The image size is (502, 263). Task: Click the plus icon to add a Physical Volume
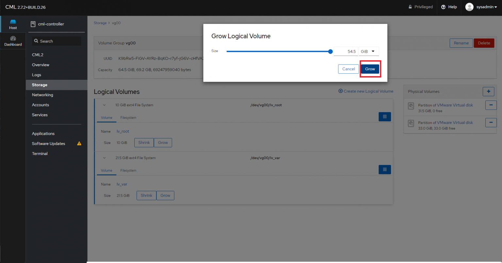488,92
